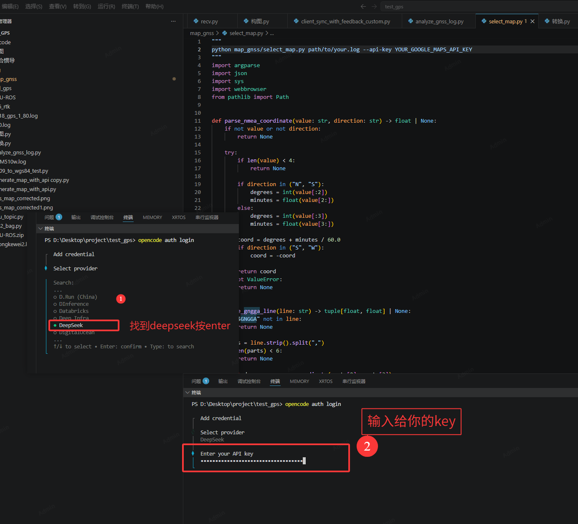Click the 'parse_nmea_coordinate' function name
The height and width of the screenshot is (524, 578).
coord(258,121)
